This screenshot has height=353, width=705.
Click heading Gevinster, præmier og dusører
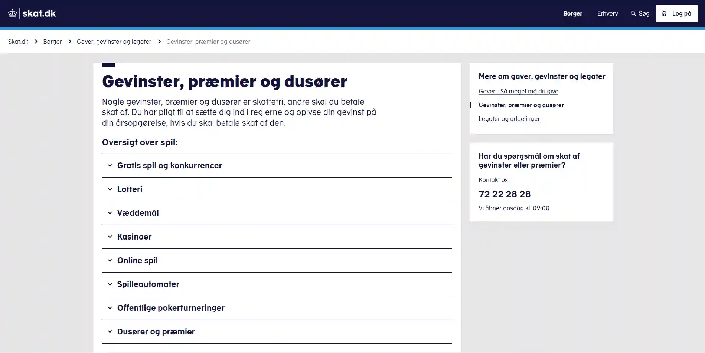pyautogui.click(x=225, y=81)
